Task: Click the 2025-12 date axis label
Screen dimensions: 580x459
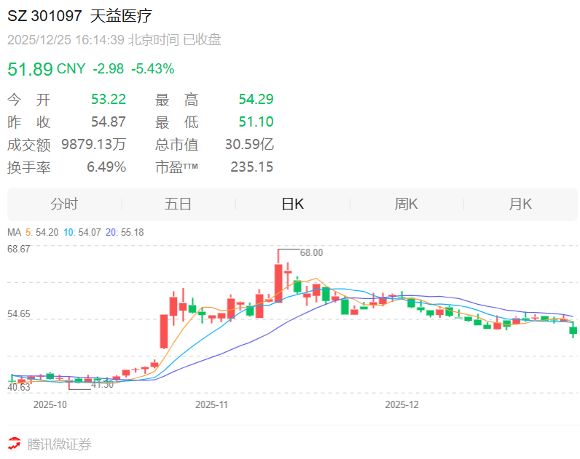Action: (401, 404)
